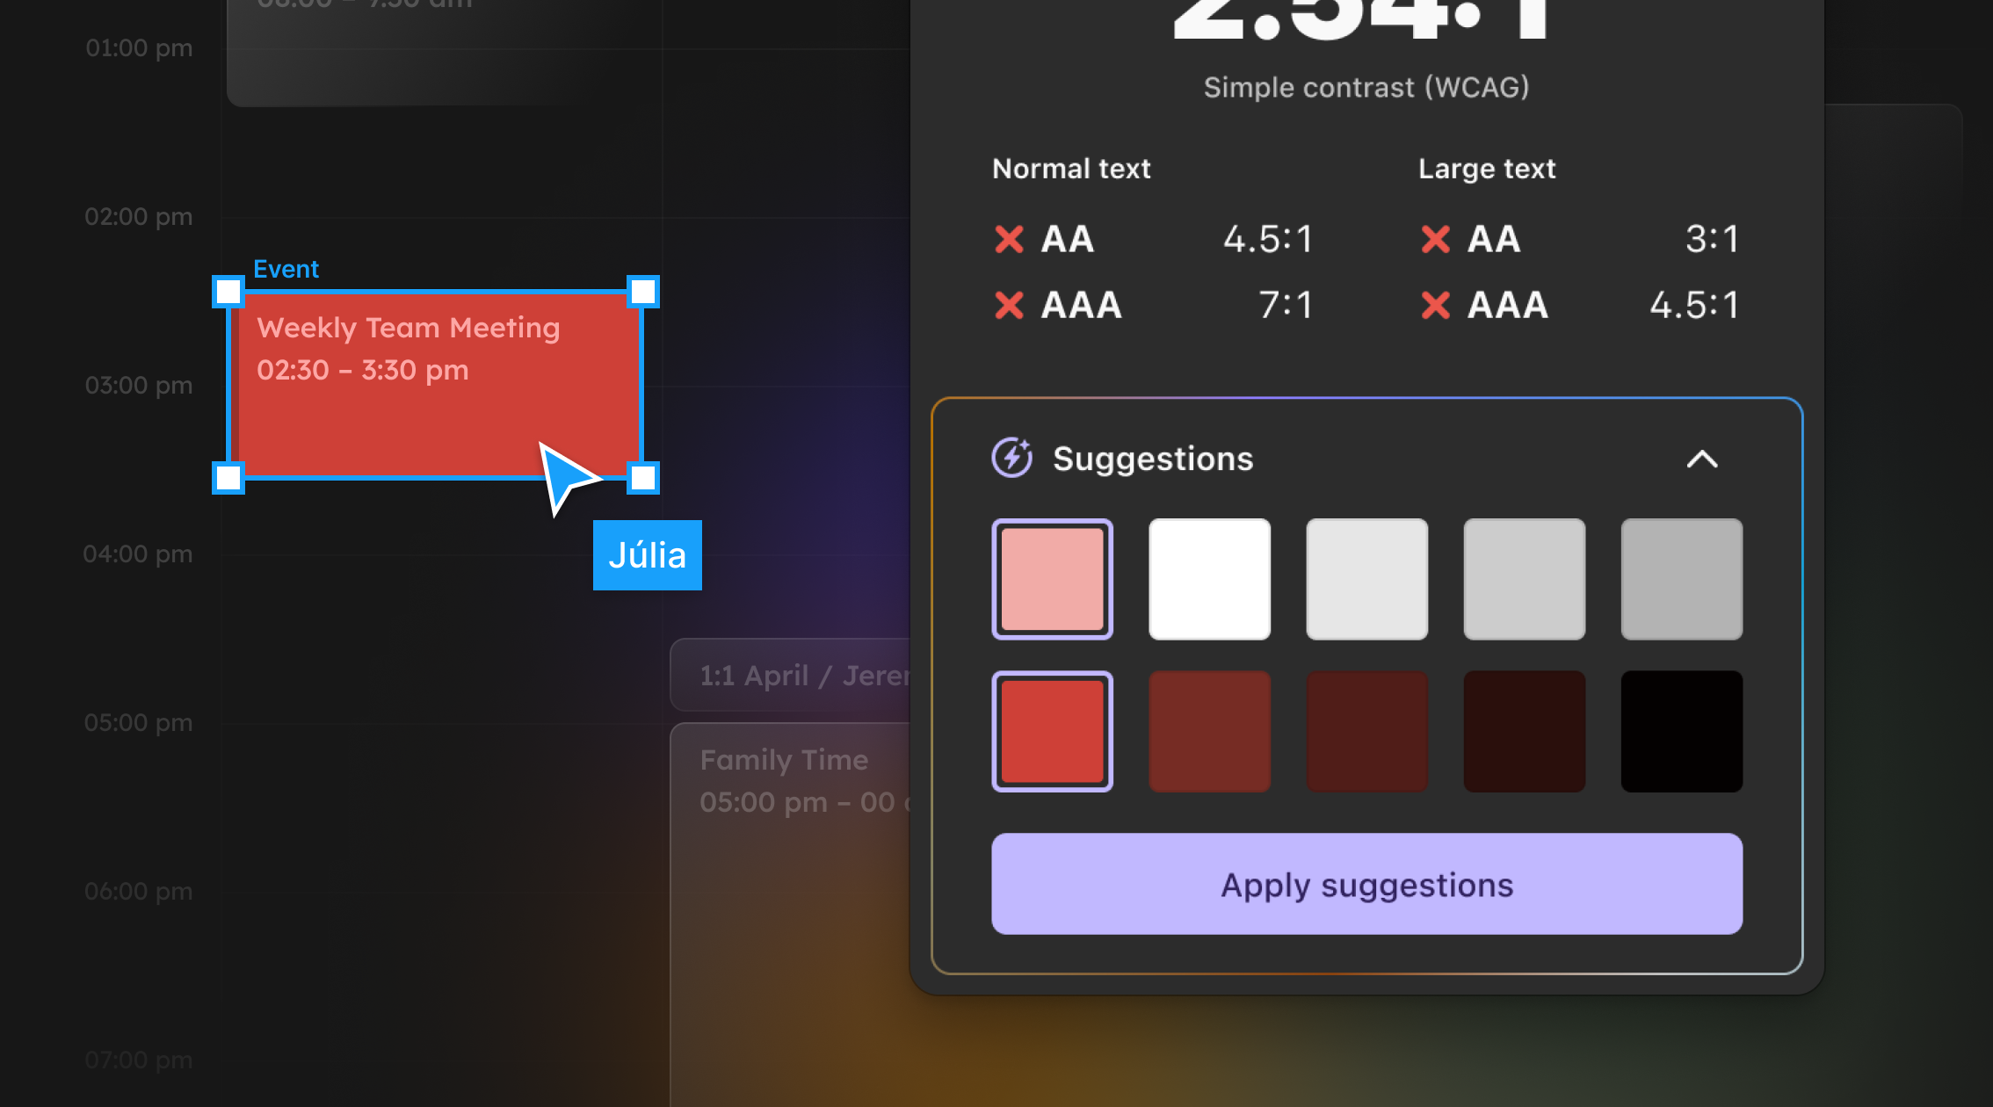Click the Júlia label tooltip
The width and height of the screenshot is (1993, 1107).
tap(648, 555)
